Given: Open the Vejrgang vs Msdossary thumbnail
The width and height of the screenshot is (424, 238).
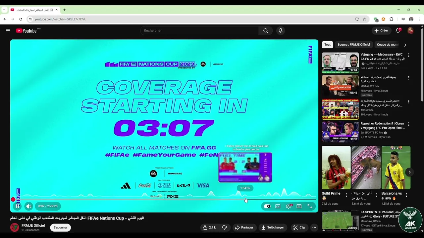Looking at the screenshot, I should [340, 62].
